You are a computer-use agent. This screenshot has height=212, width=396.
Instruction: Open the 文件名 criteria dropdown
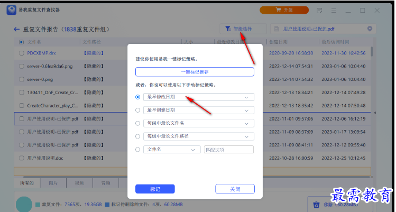172,150
